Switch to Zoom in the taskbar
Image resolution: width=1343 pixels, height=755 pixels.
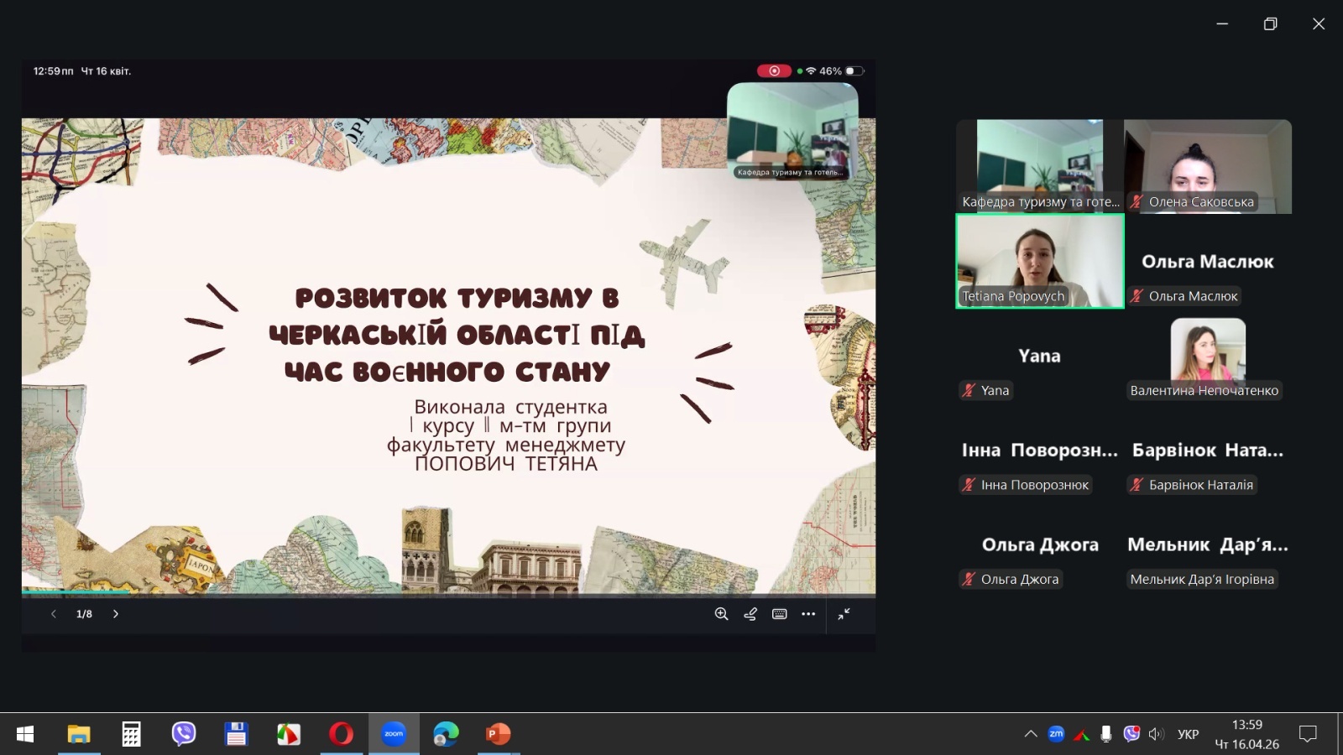(394, 734)
